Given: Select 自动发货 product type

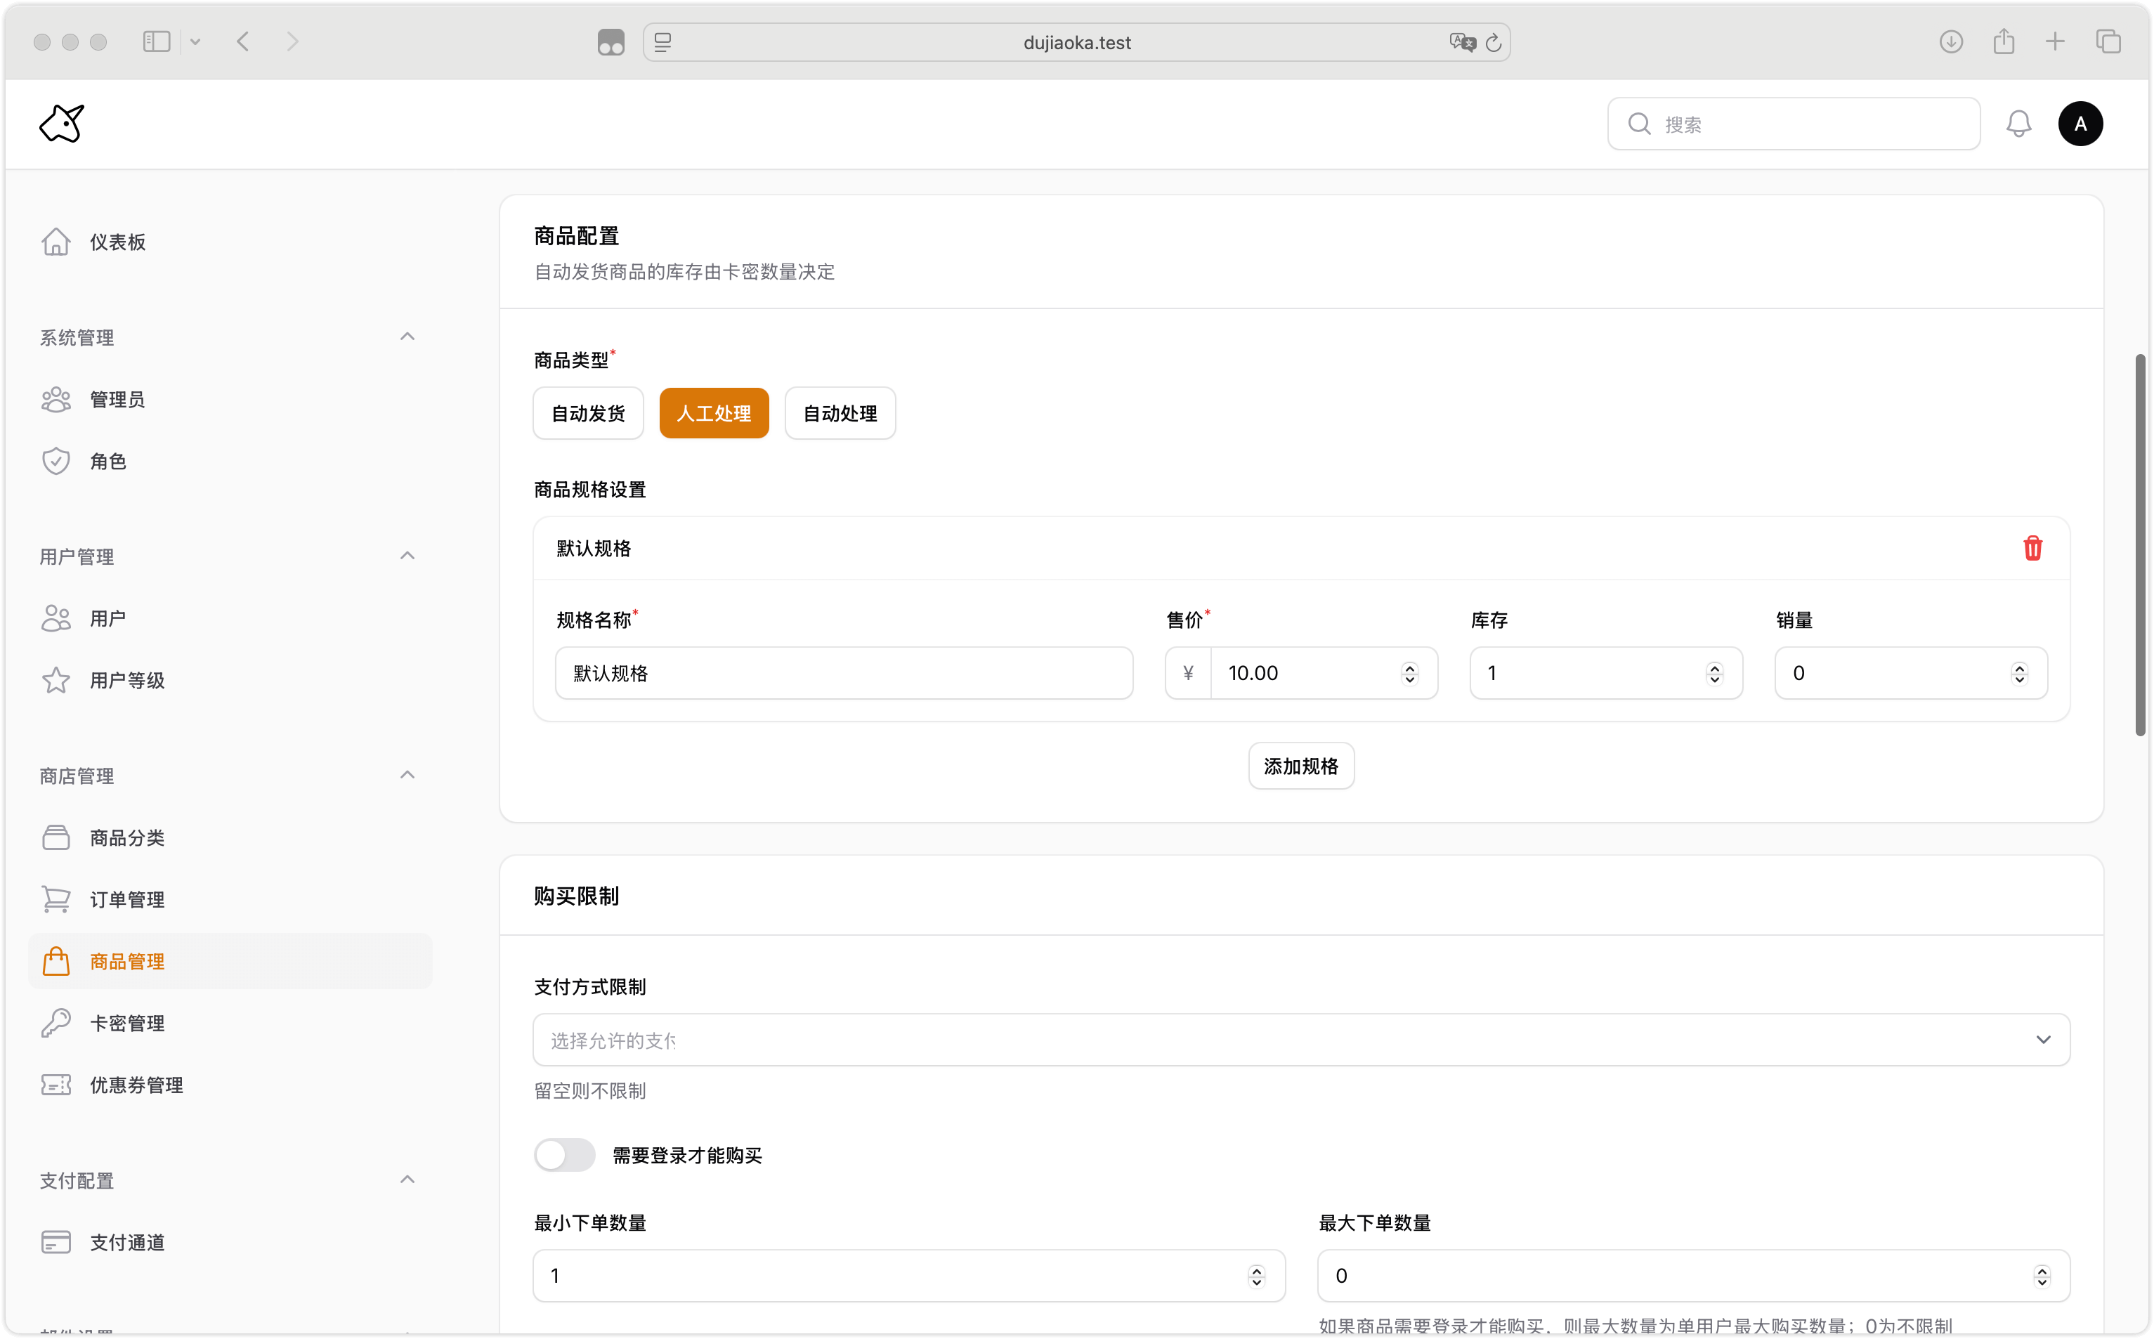Looking at the screenshot, I should (588, 414).
